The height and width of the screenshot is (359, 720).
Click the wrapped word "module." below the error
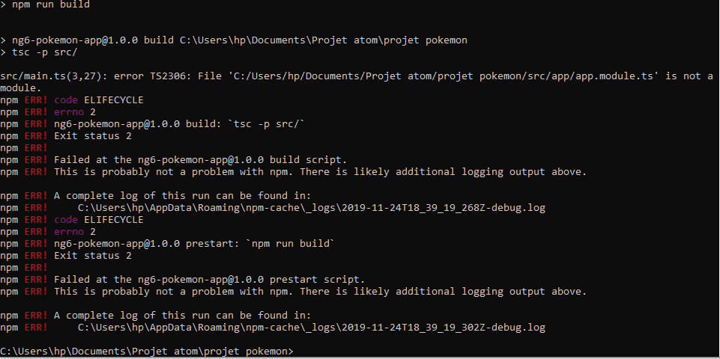[20, 88]
